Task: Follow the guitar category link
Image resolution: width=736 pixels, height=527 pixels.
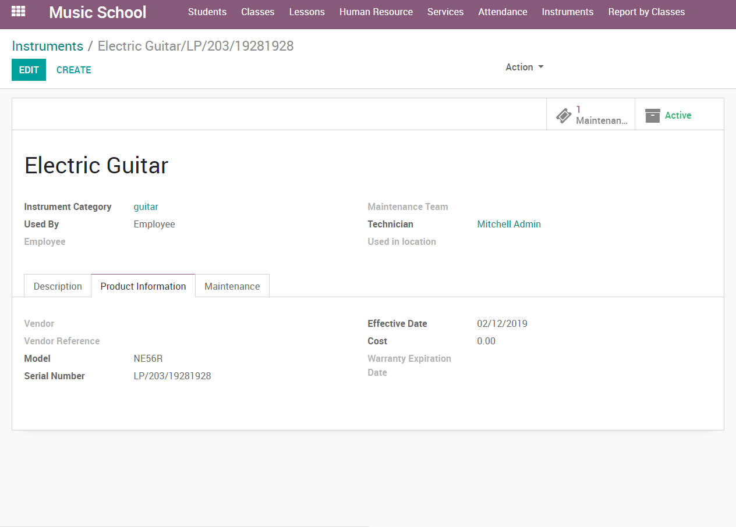Action: (146, 206)
